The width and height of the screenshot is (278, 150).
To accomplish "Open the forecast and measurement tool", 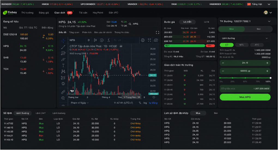I will [x=63, y=77].
